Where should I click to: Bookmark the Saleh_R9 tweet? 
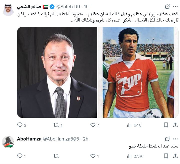[166, 125]
